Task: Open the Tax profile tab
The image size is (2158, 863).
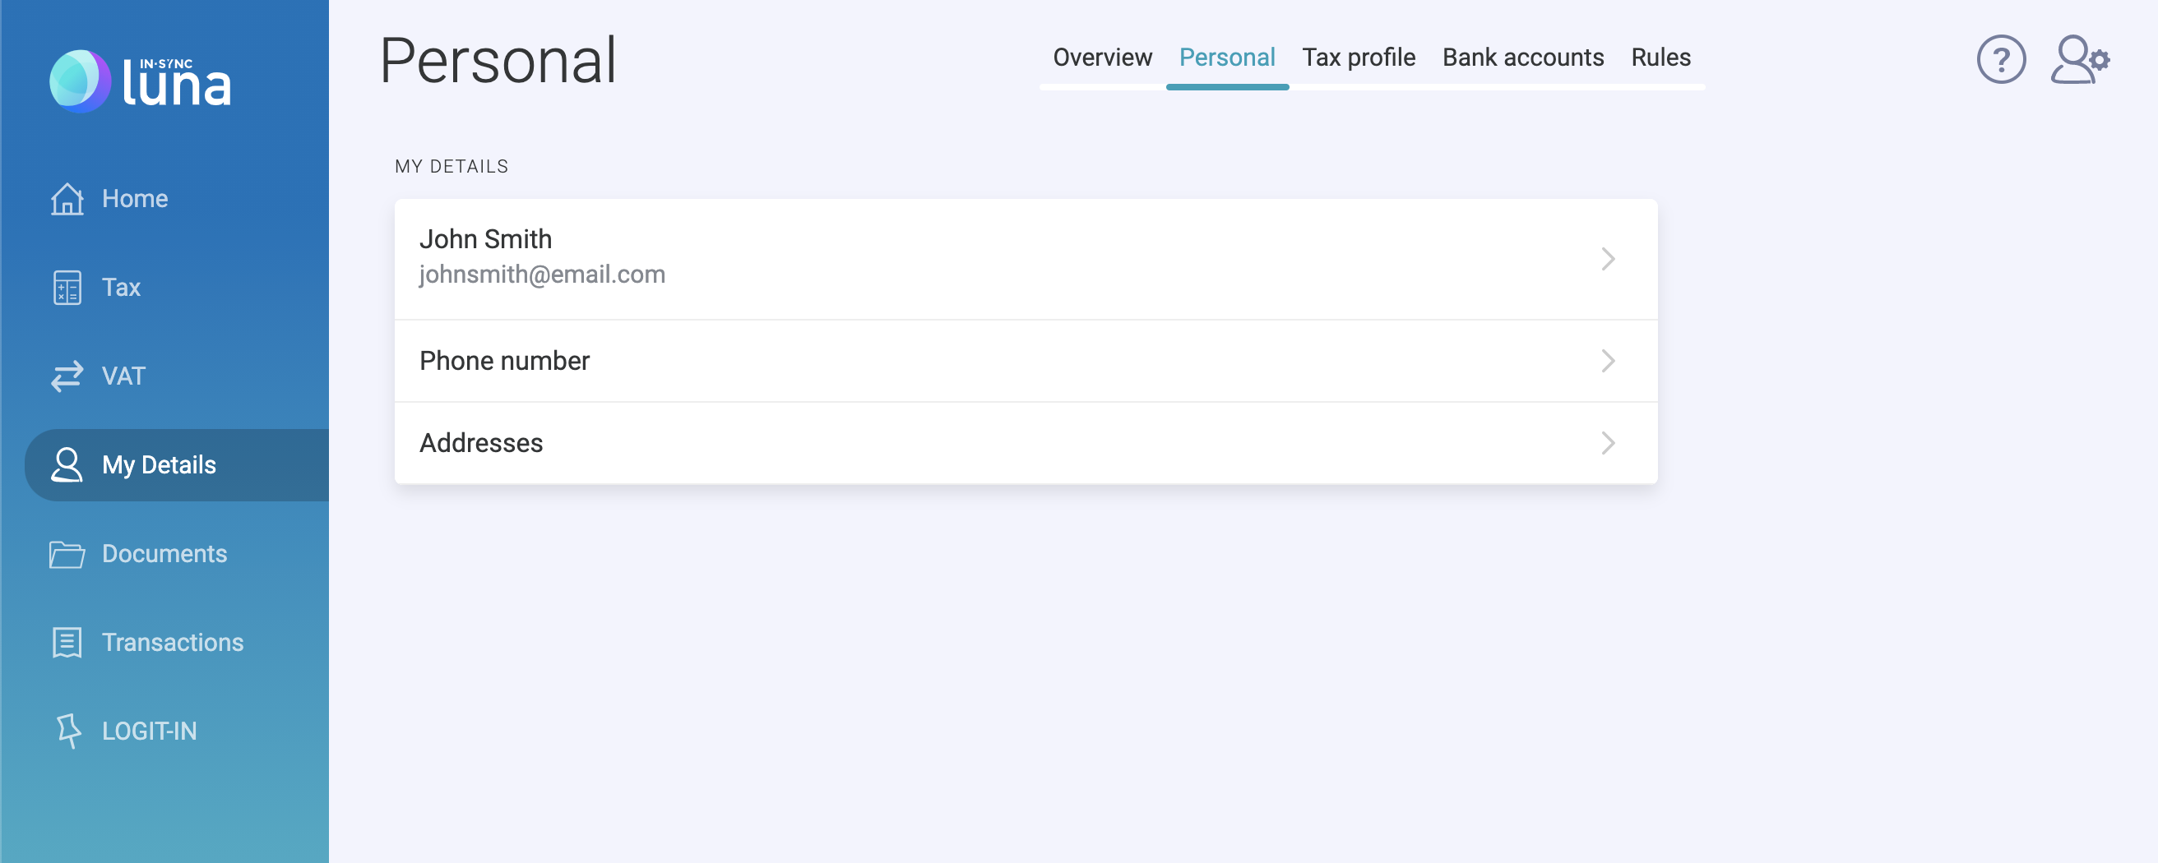Action: pos(1359,57)
